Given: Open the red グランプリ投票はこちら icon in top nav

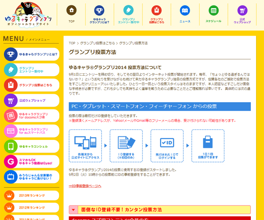Looking at the screenshot, I should point(157,11).
